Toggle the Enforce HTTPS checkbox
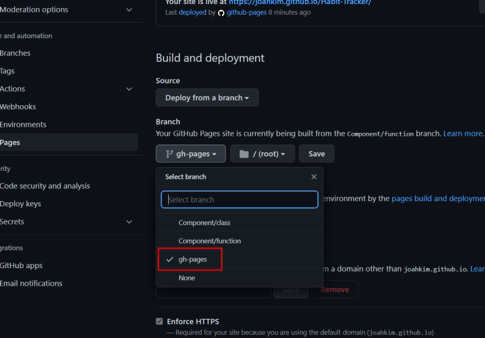Viewport: 485px width, 338px height. click(x=159, y=322)
